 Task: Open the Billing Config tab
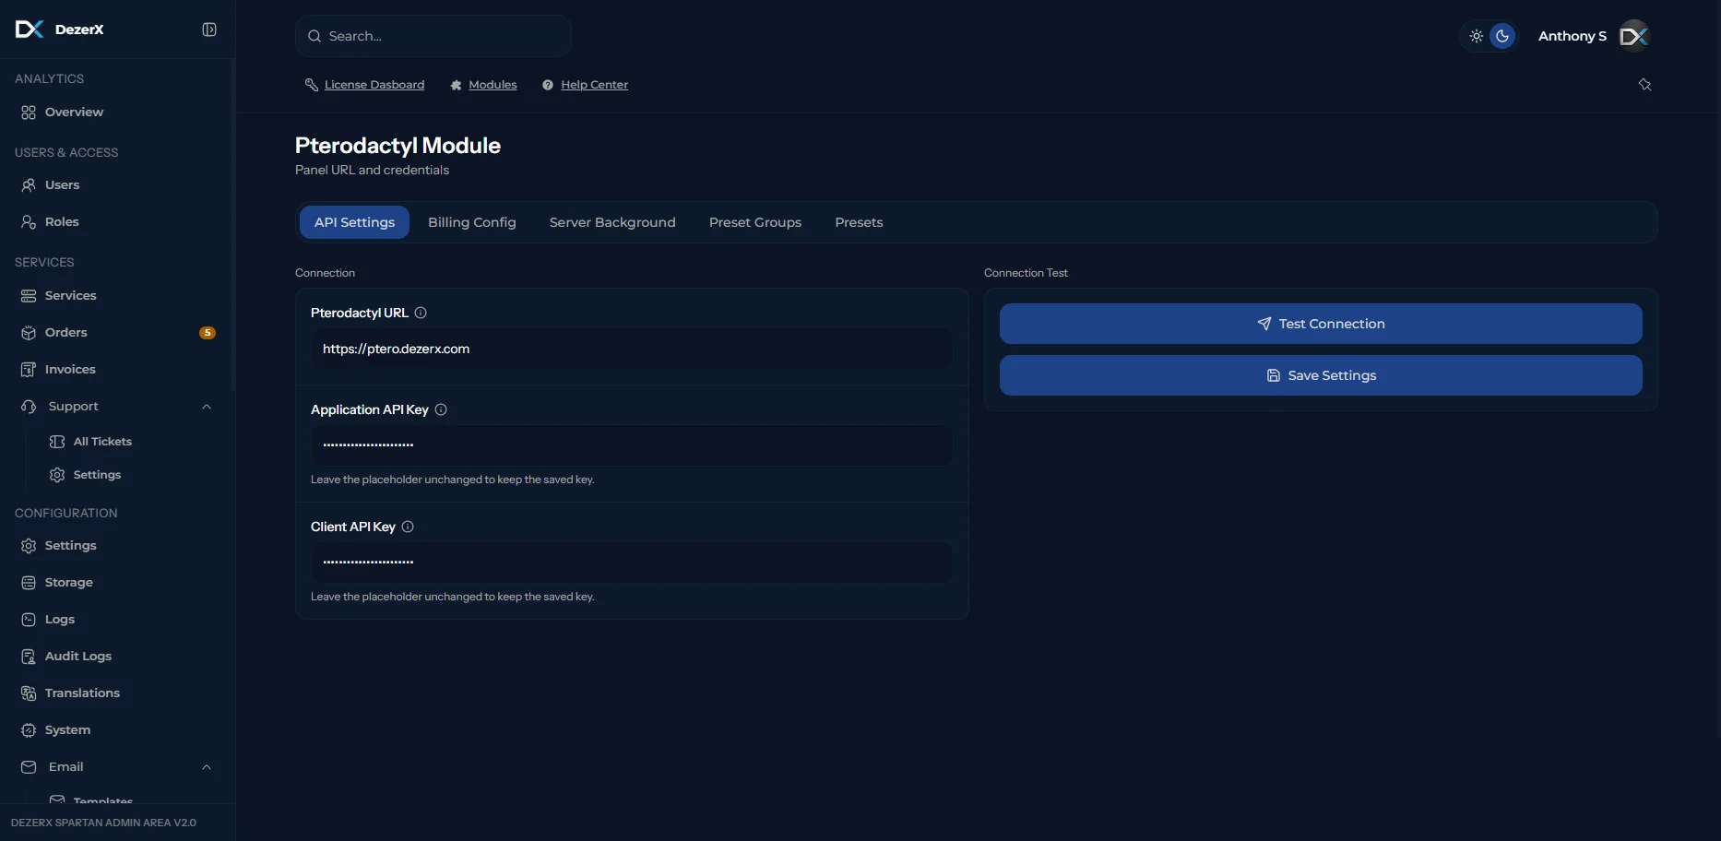tap(472, 222)
